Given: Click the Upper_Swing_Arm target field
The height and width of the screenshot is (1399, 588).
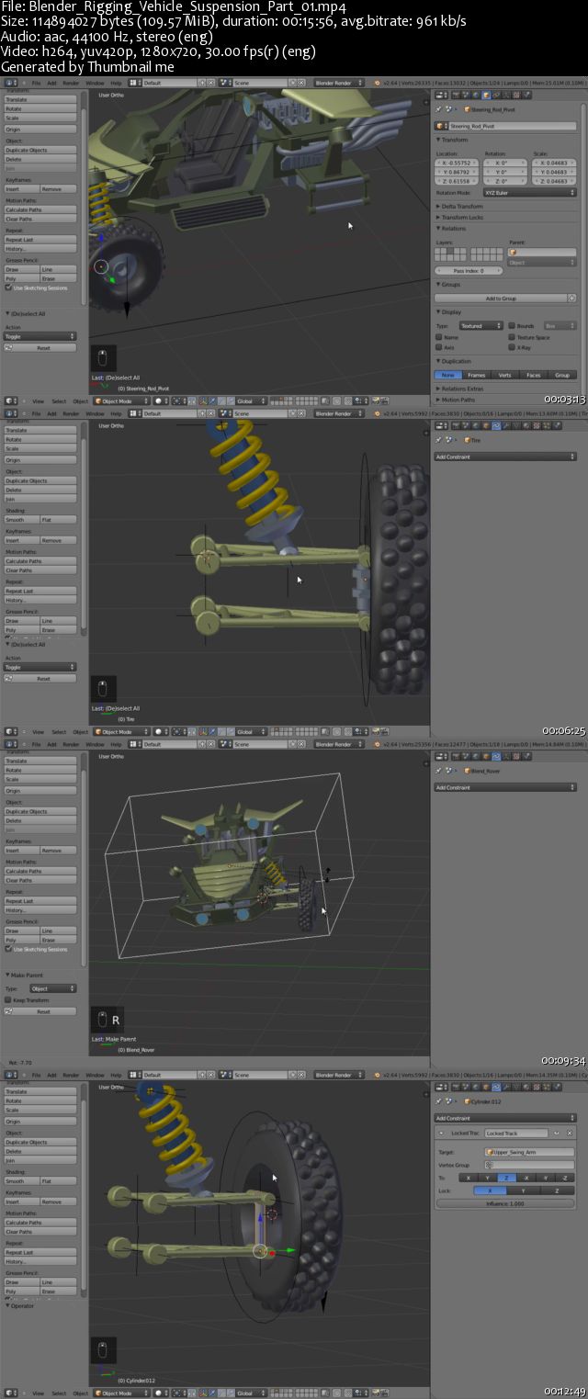Looking at the screenshot, I should (x=529, y=1152).
